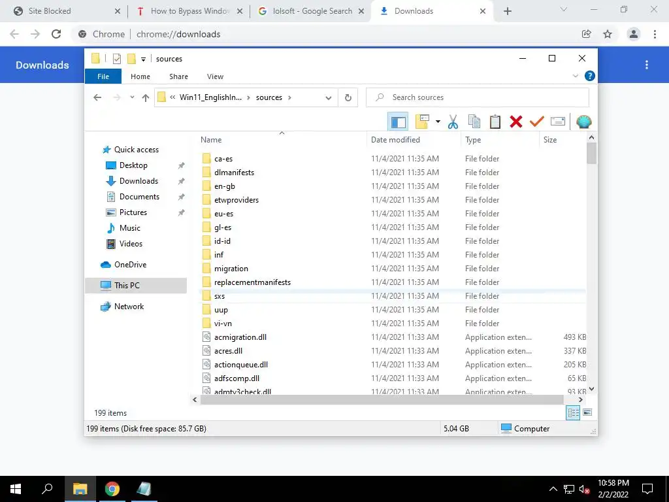Expand the address bar history dropdown
Image resolution: width=669 pixels, height=502 pixels.
point(328,98)
